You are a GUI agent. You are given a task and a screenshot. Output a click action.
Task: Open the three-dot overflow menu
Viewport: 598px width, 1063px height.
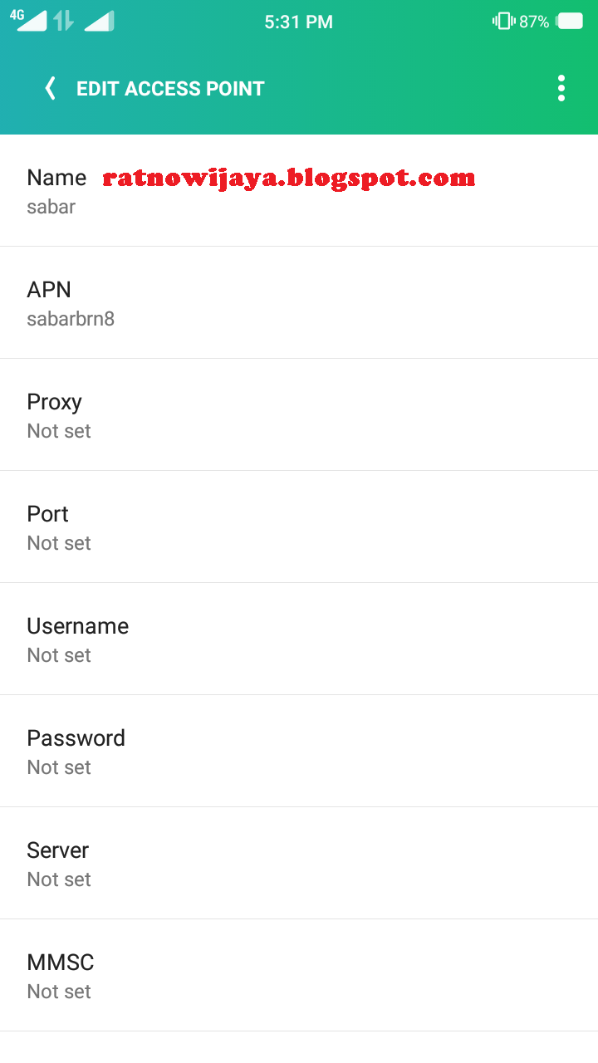coord(561,88)
